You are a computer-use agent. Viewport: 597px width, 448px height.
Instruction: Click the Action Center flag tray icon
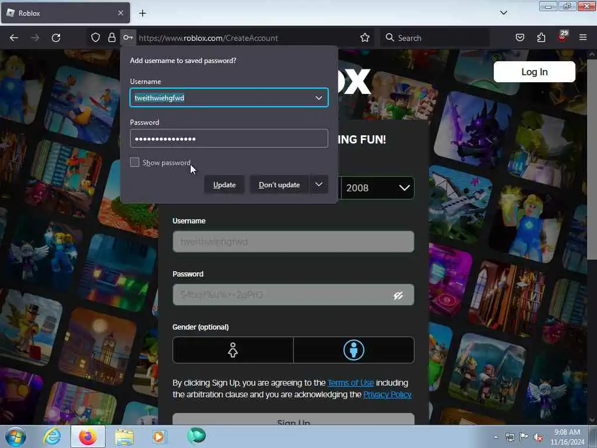(x=524, y=437)
